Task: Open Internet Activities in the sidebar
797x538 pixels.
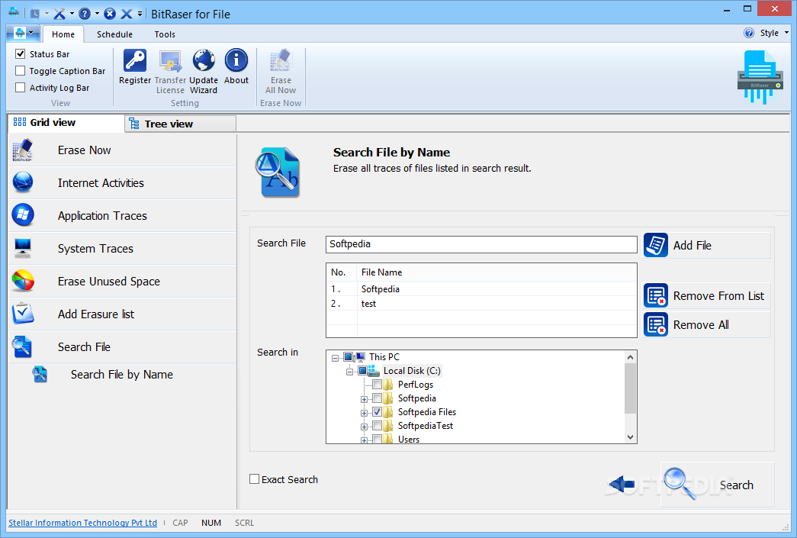Action: pos(123,183)
